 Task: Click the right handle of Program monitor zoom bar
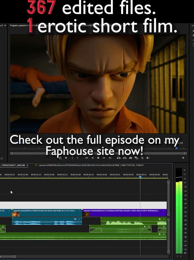(x=185, y=153)
